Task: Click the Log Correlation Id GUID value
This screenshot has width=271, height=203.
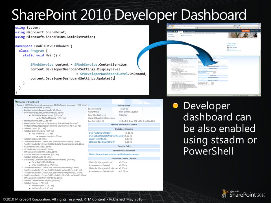Action: pyautogui.click(x=137, y=121)
